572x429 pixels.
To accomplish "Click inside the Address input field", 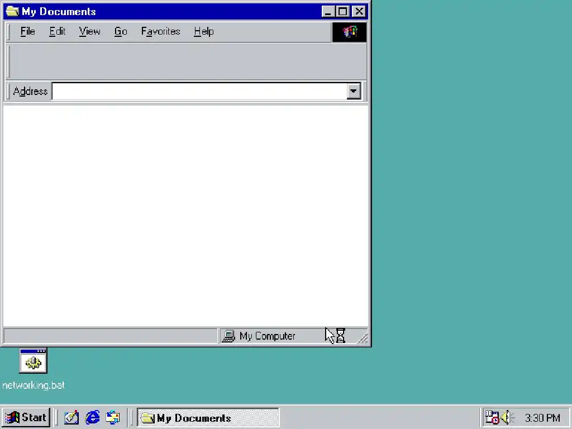I will click(x=199, y=91).
